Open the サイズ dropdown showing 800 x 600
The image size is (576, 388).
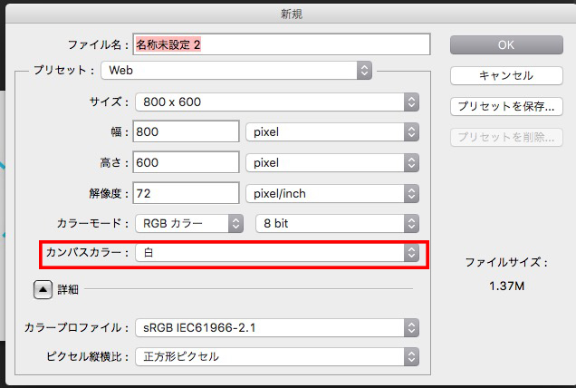(276, 102)
